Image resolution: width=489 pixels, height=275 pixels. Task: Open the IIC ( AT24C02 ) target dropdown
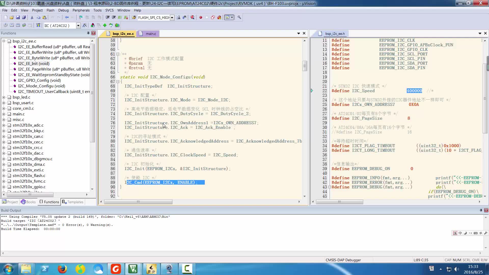(78, 25)
